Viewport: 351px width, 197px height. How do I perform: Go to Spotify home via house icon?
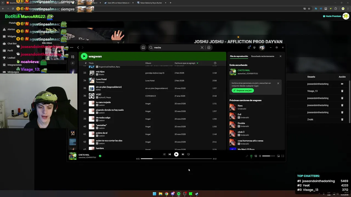(143, 48)
